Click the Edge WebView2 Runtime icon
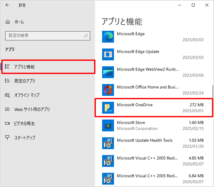The width and height of the screenshot is (214, 187). 108,72
